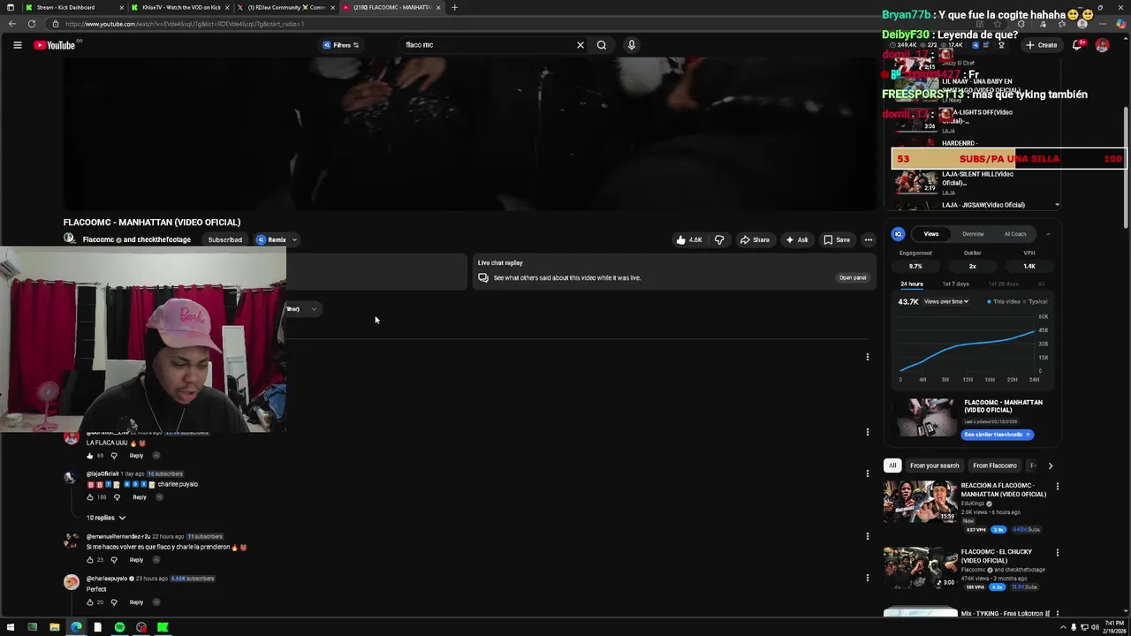Go to the YouTube home logo
This screenshot has width=1131, height=636.
(x=55, y=45)
